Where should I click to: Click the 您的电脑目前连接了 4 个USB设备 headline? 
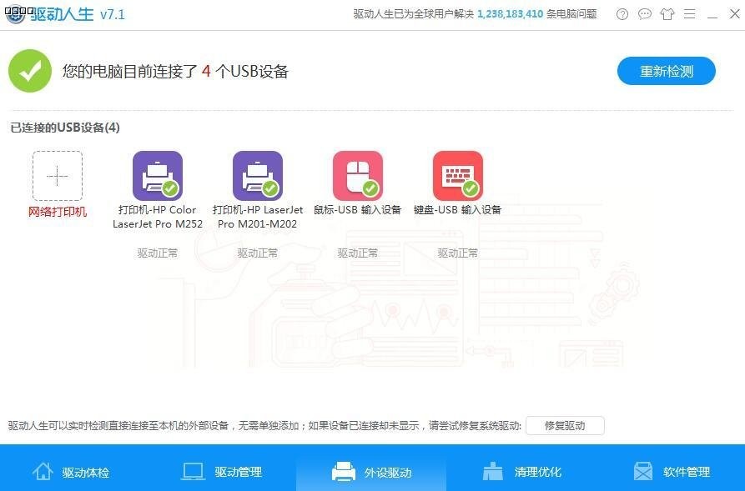(x=175, y=71)
